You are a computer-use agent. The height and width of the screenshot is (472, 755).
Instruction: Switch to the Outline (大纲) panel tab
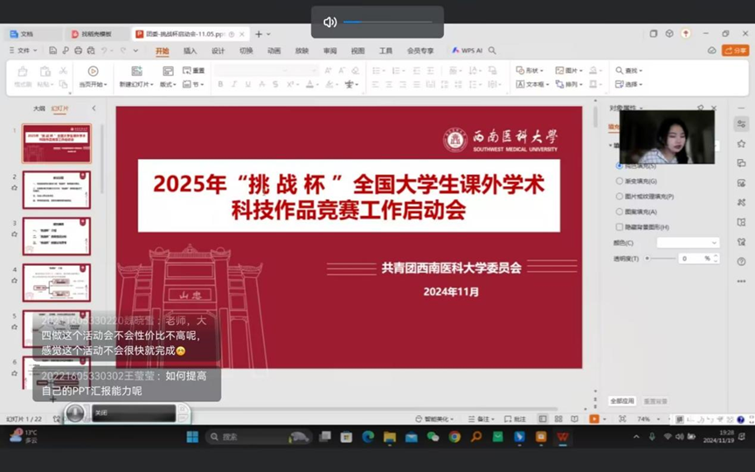point(39,108)
